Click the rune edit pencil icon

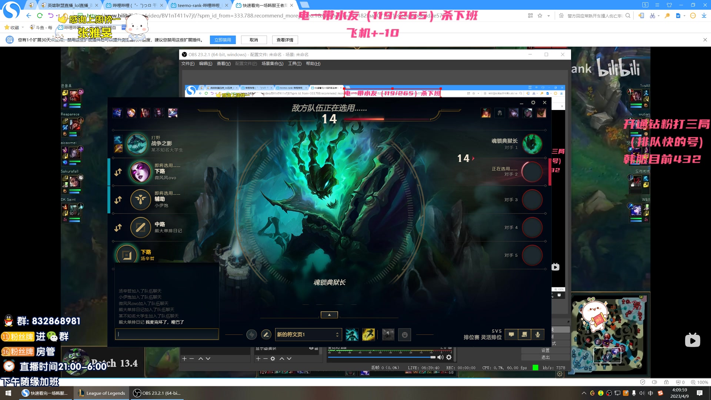266,335
